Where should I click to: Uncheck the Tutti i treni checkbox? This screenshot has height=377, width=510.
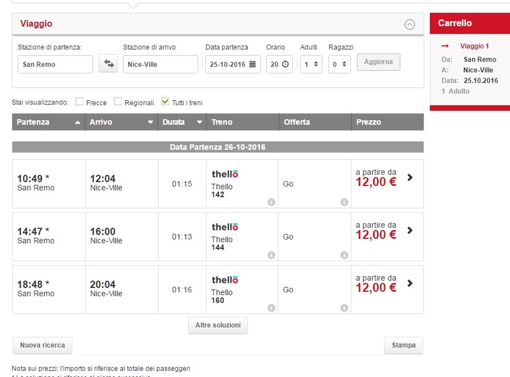(165, 102)
